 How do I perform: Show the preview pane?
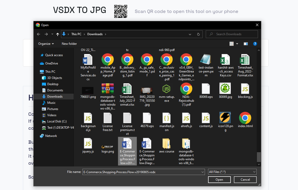246,43
